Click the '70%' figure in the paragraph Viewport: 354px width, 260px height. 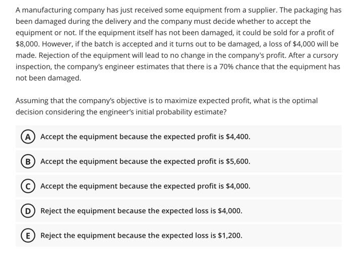coord(226,67)
